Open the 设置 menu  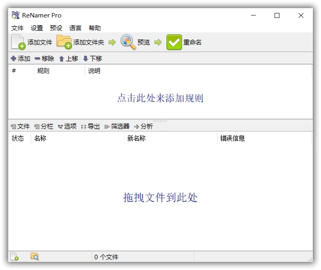(37, 28)
